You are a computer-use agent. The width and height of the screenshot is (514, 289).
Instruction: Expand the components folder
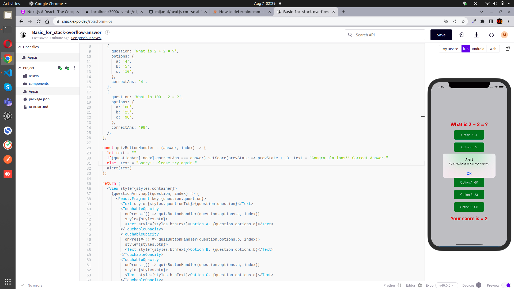[x=39, y=84]
